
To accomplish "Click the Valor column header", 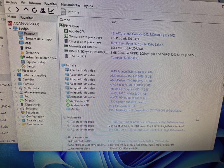I will [115, 22].
